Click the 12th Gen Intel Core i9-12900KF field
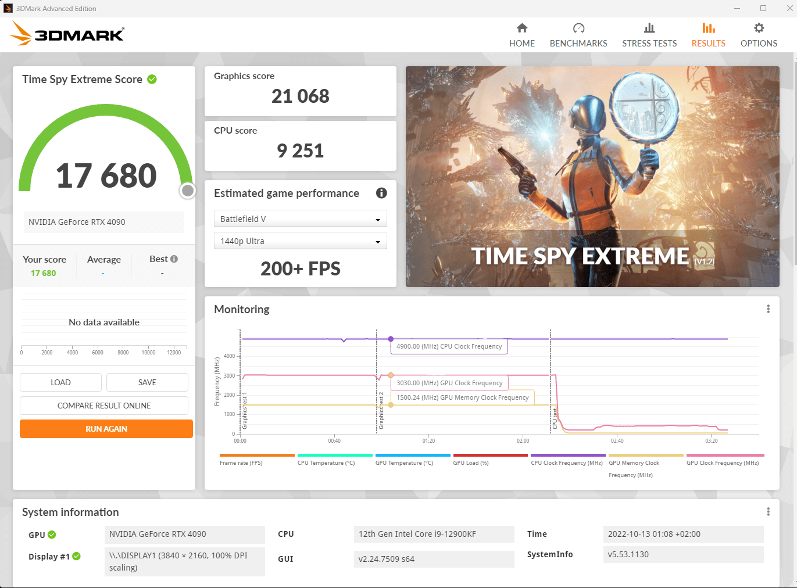Viewport: 797px width, 588px height. [x=434, y=534]
